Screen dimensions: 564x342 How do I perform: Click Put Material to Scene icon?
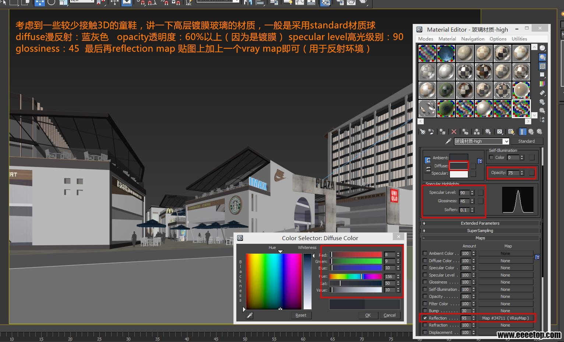click(431, 132)
